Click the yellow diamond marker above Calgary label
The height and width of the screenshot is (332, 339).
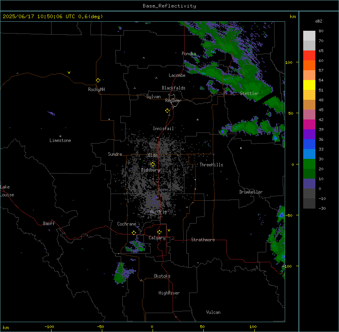click(159, 232)
